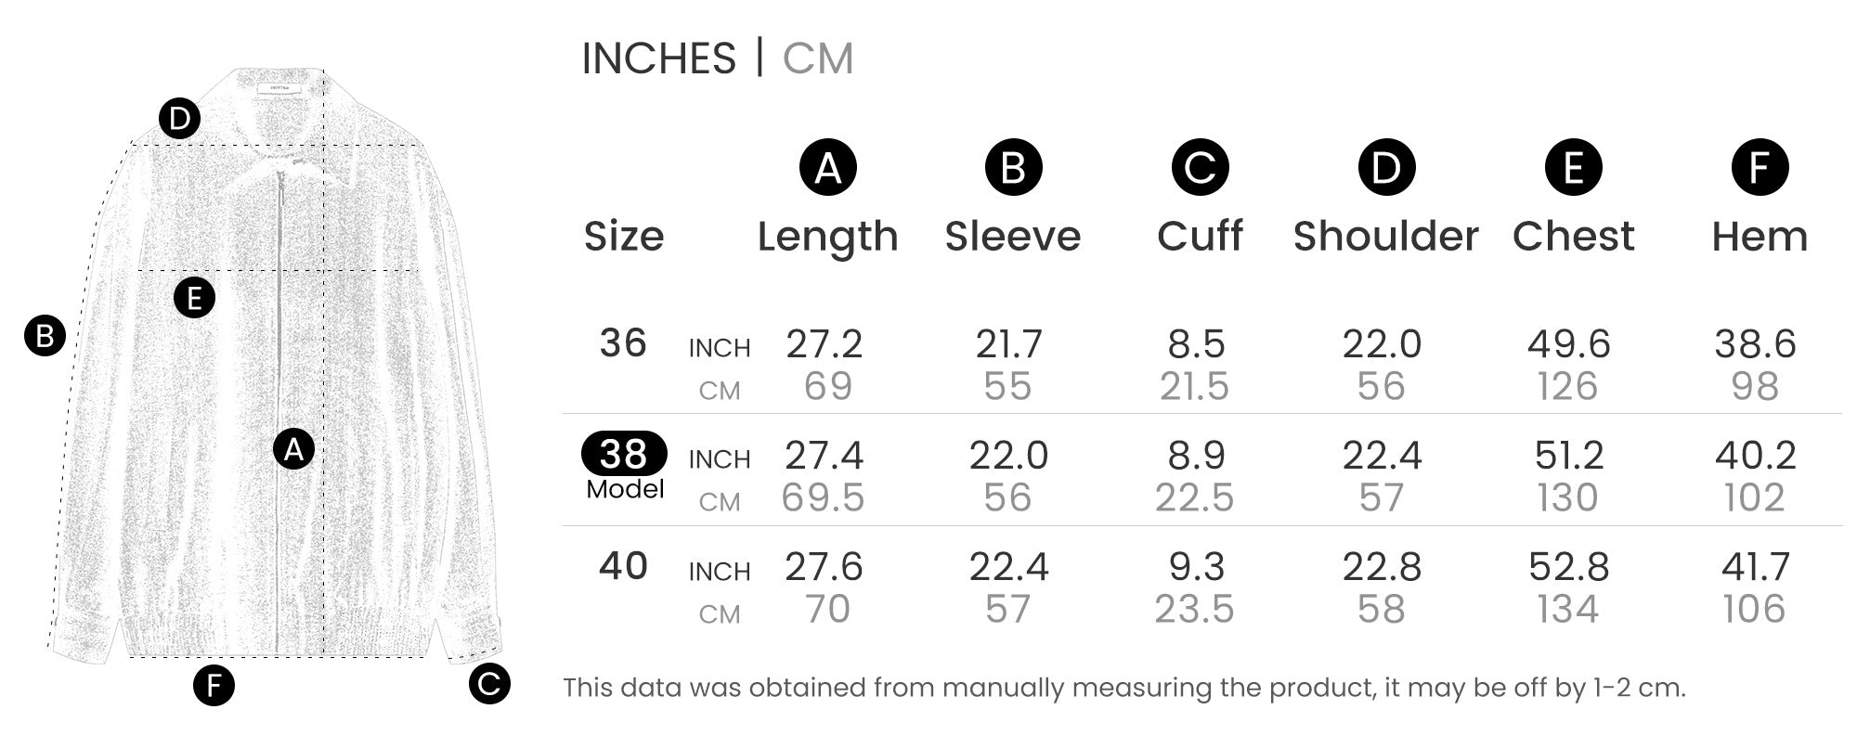Viewport: 1857px width, 748px height.
Task: Click the D marker on jacket shoulder
Action: click(x=179, y=119)
